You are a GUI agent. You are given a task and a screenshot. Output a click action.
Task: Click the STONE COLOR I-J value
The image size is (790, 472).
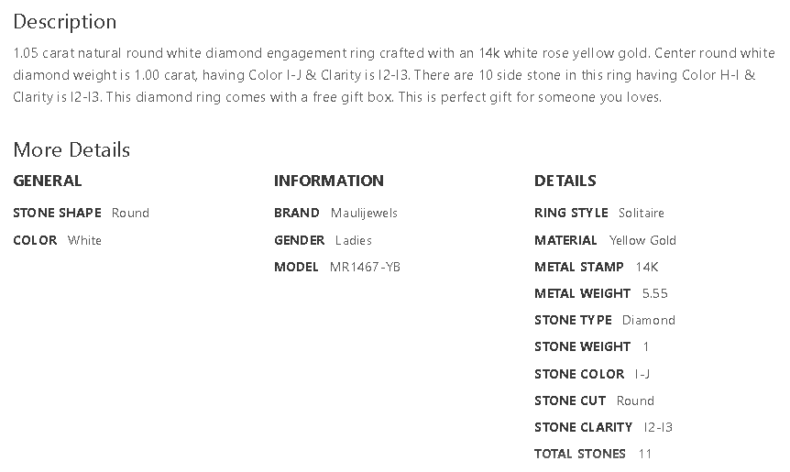[x=642, y=374]
